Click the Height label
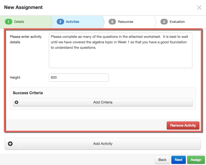The image size is (206, 165). pyautogui.click(x=15, y=78)
